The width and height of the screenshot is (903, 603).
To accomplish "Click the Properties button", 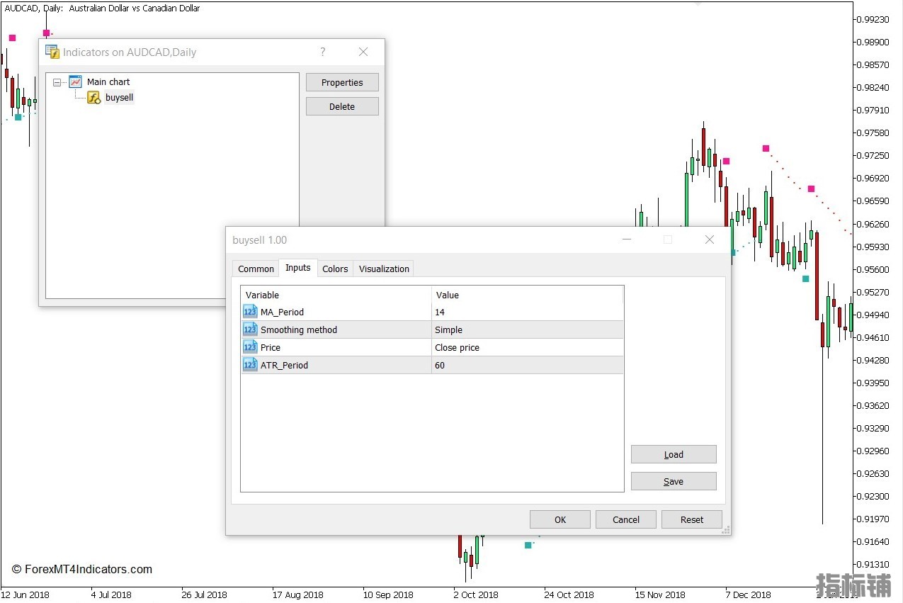I will pyautogui.click(x=342, y=82).
